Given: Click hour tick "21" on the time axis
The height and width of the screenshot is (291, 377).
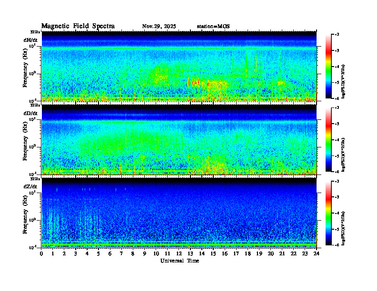Looking at the screenshot, I should [x=282, y=254].
